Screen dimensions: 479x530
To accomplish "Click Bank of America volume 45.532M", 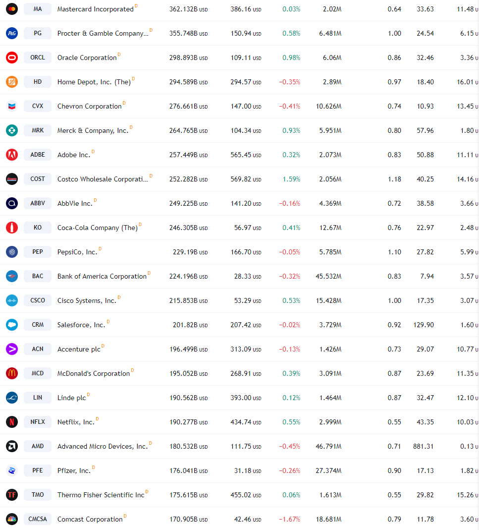I will 329,276.
